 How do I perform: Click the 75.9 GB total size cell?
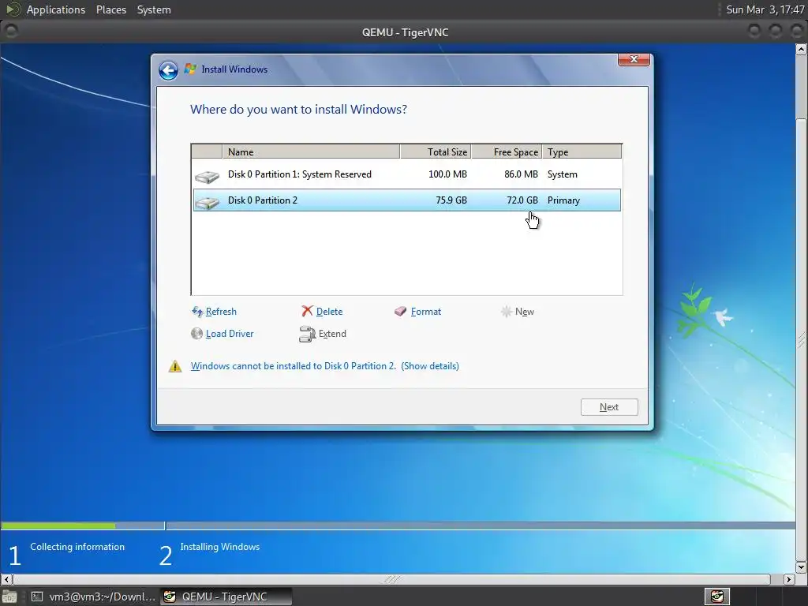pyautogui.click(x=451, y=200)
